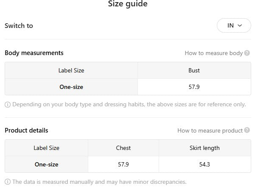Screen dimensions: 258x191
Task: Click the Size guide title
Action: coord(128,4)
